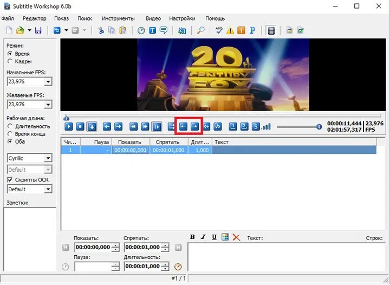Expand the Желаемые FPS dropdown

click(48, 105)
